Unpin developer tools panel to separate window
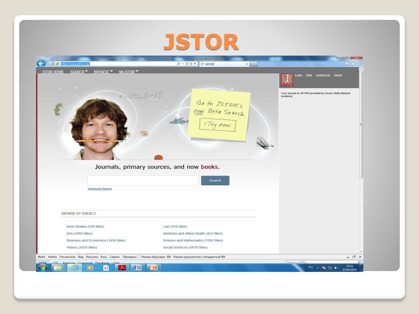The image size is (419, 314). [354, 257]
